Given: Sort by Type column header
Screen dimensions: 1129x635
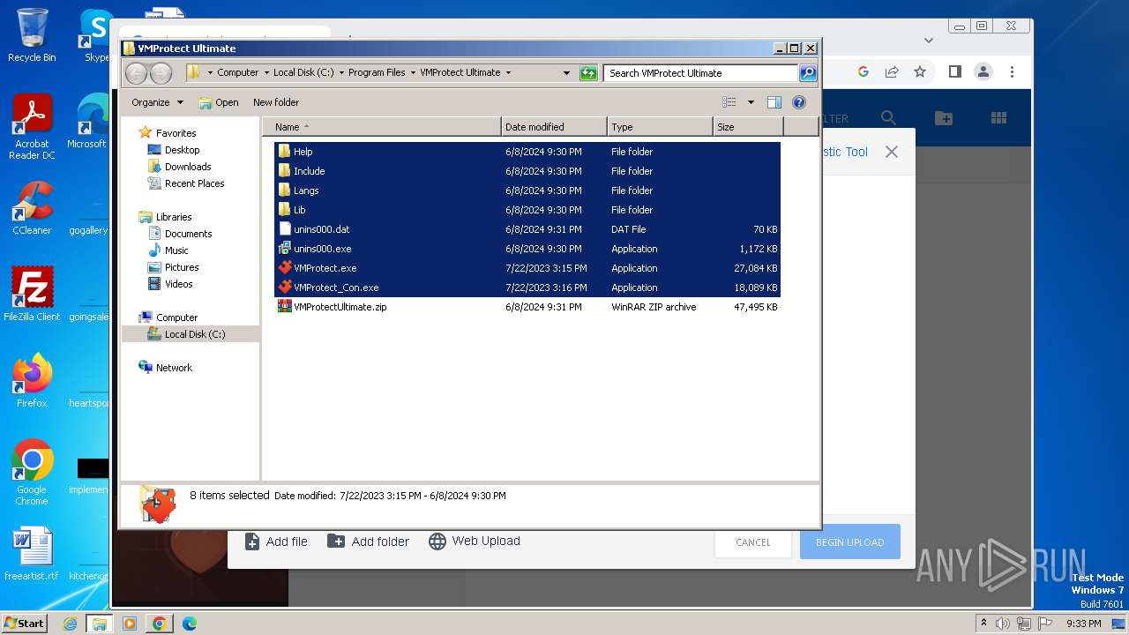Looking at the screenshot, I should pyautogui.click(x=660, y=127).
